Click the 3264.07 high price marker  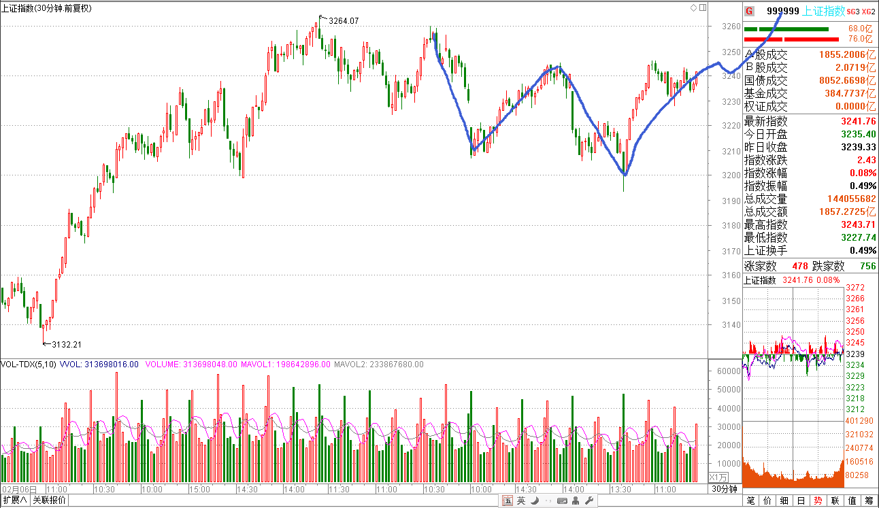(343, 21)
